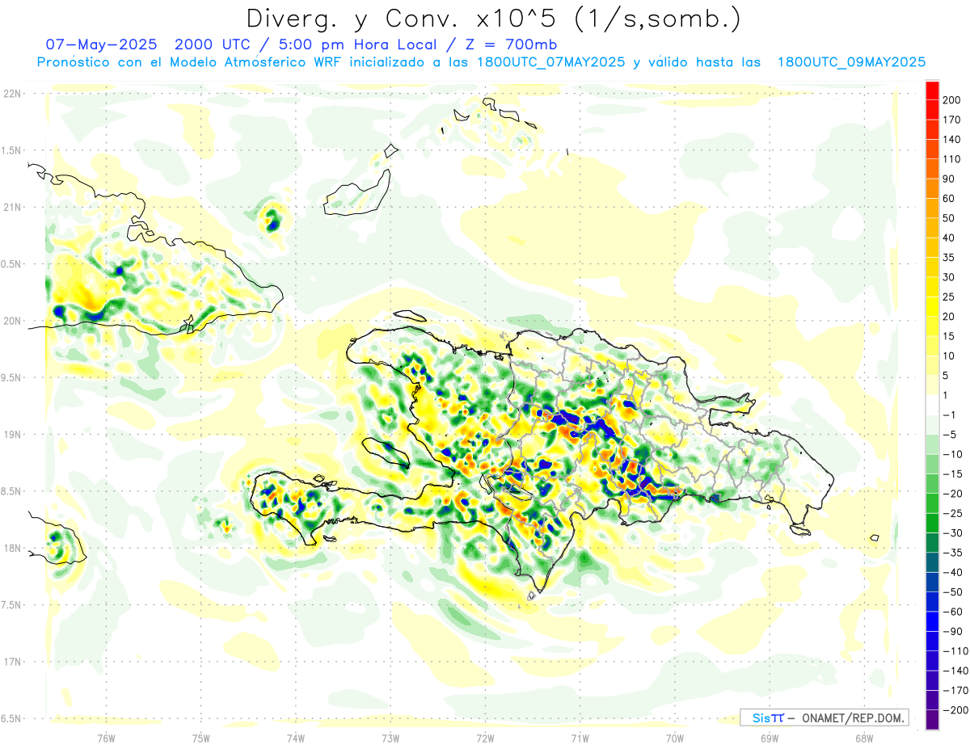Click the green swatch between -25 and -30
This screenshot has height=749, width=970.
click(932, 523)
